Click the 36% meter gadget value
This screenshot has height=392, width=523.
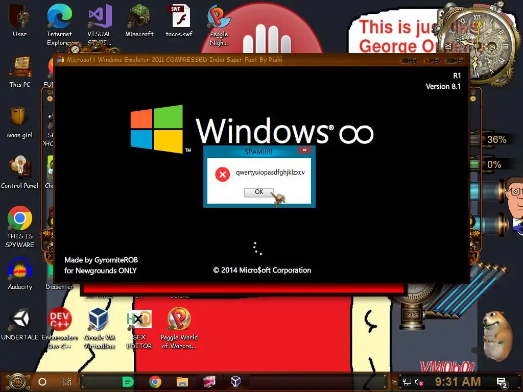[x=496, y=139]
